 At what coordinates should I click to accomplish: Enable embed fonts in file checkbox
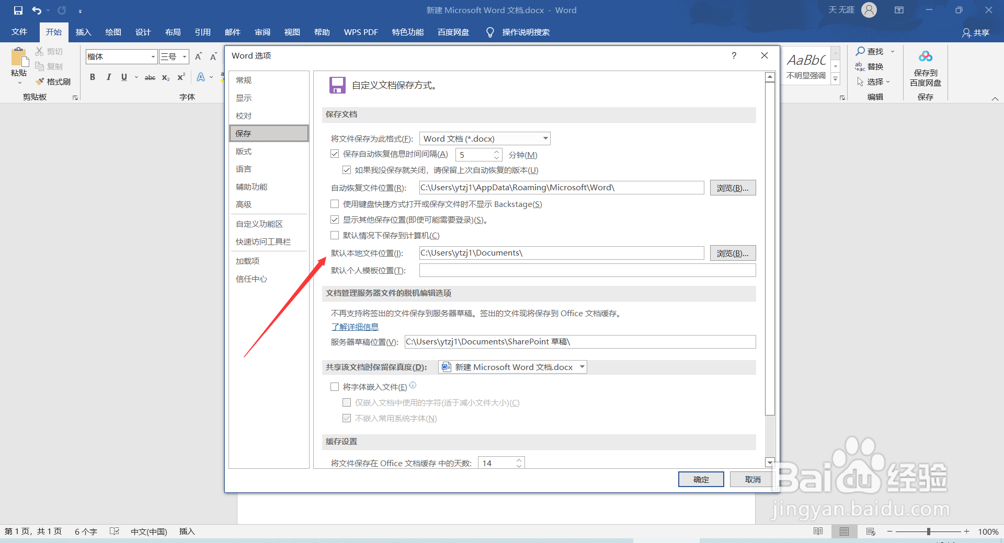click(335, 387)
